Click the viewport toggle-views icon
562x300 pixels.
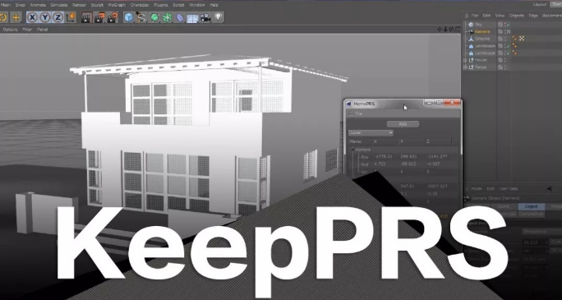click(x=457, y=30)
